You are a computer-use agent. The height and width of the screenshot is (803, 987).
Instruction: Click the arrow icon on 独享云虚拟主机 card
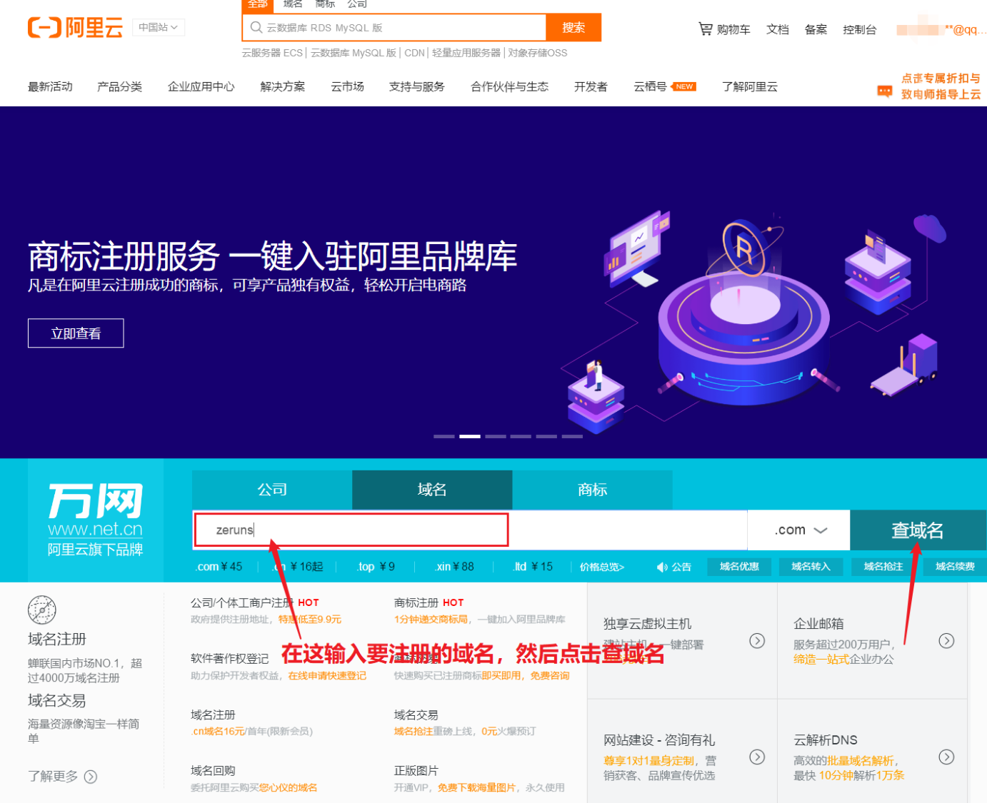758,641
